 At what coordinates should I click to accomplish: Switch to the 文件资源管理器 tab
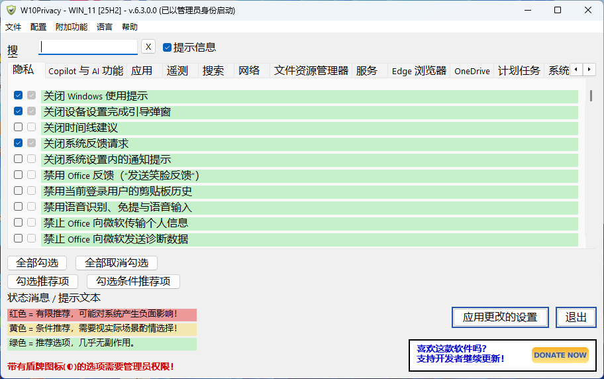coord(311,71)
